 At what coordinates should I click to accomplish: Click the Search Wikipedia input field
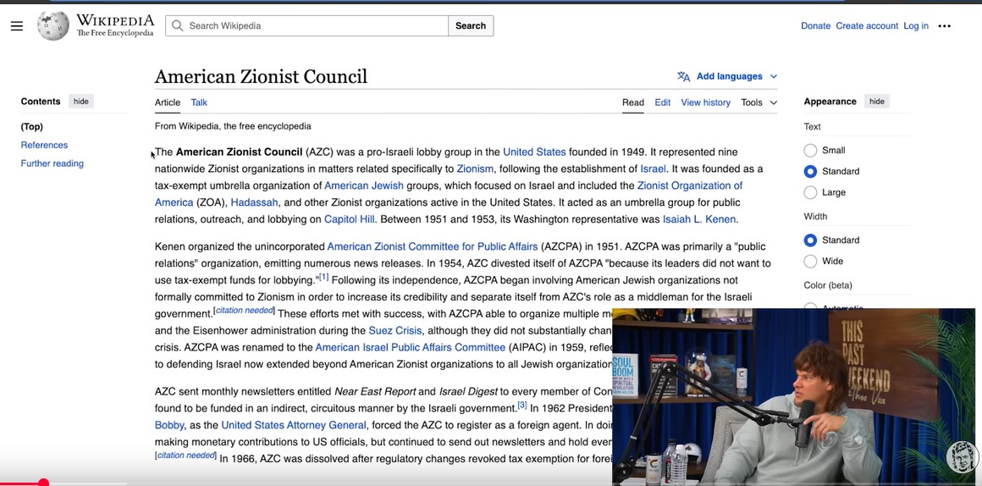coord(306,25)
